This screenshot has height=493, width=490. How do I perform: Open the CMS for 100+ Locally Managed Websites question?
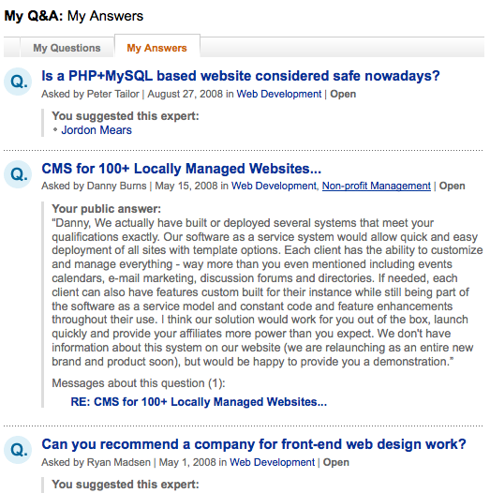[x=182, y=169]
